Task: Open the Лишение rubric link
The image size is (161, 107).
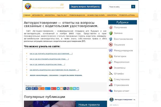Action: [119, 45]
